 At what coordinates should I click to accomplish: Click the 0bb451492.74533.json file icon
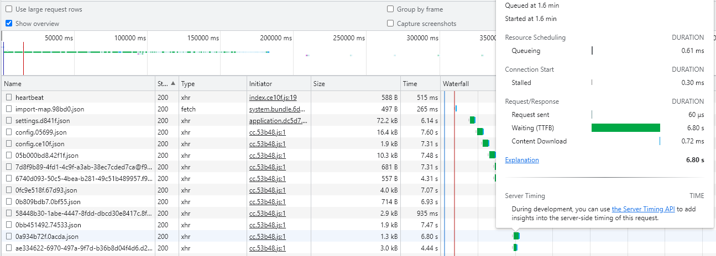9,225
